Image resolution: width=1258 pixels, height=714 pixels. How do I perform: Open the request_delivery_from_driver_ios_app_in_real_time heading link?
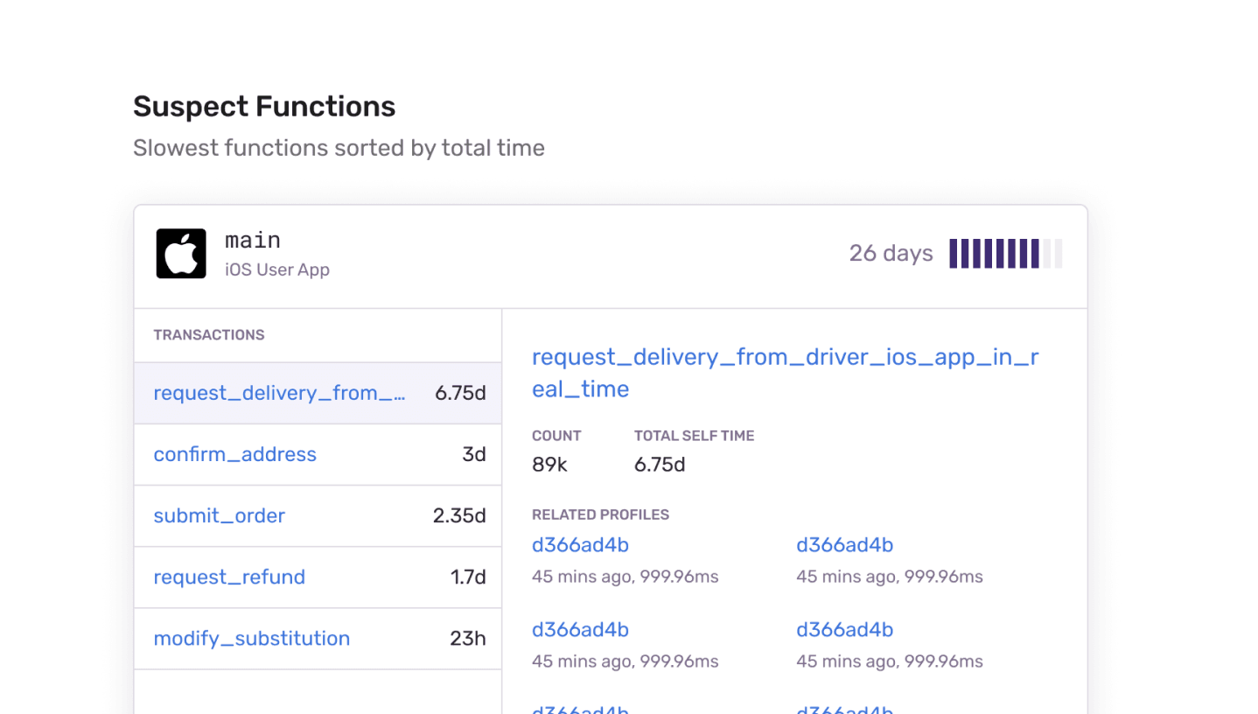(x=785, y=373)
